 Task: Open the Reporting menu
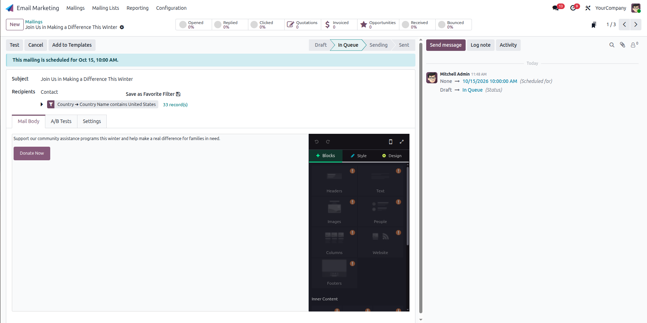(x=137, y=8)
